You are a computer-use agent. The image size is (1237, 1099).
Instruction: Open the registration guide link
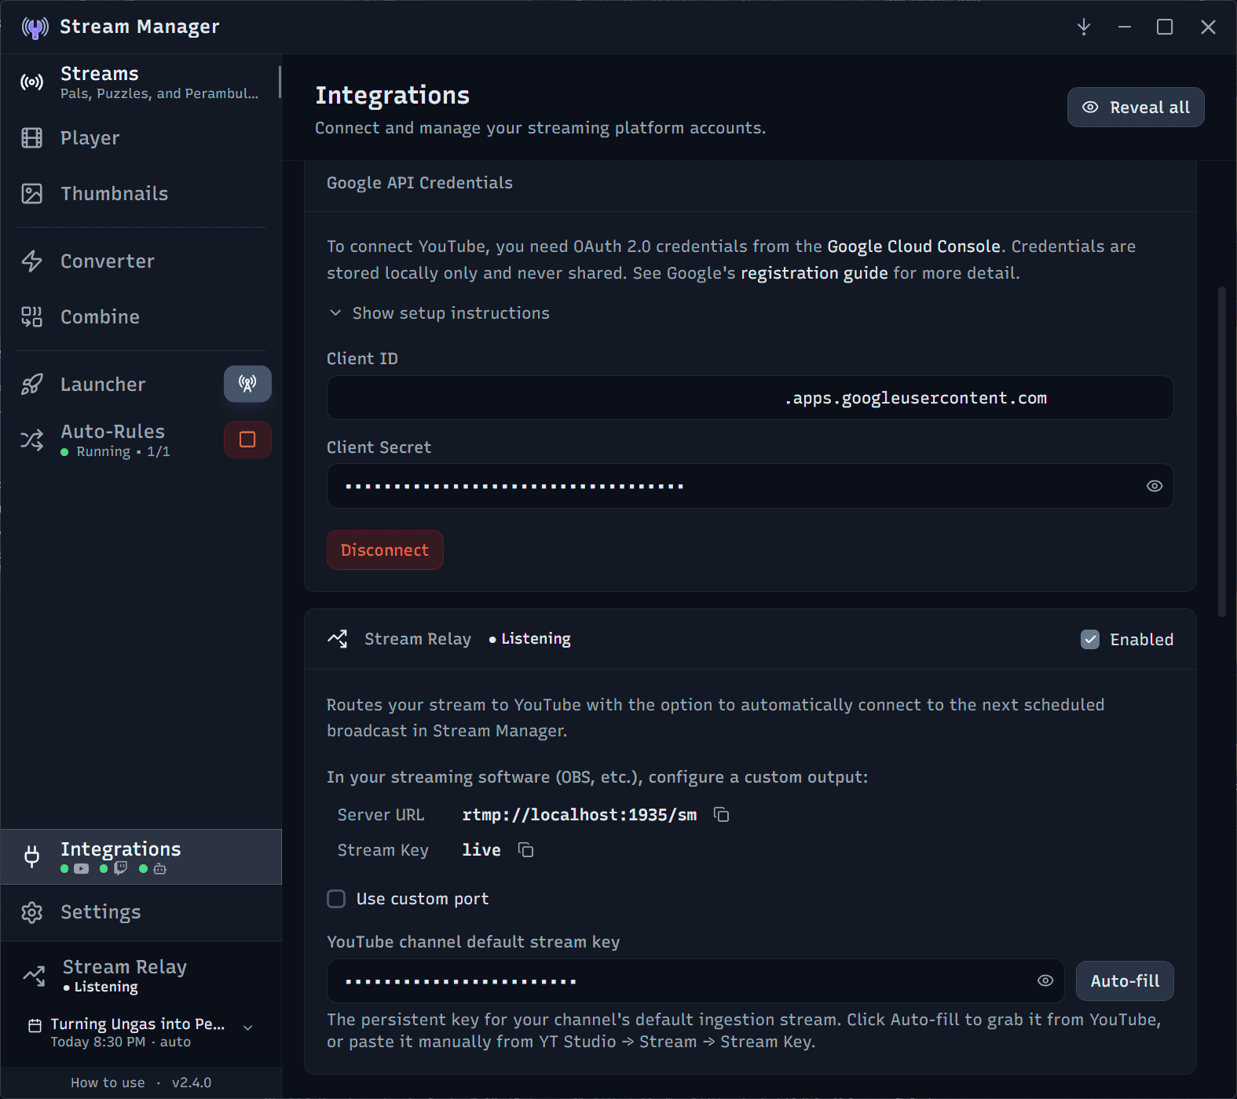814,273
